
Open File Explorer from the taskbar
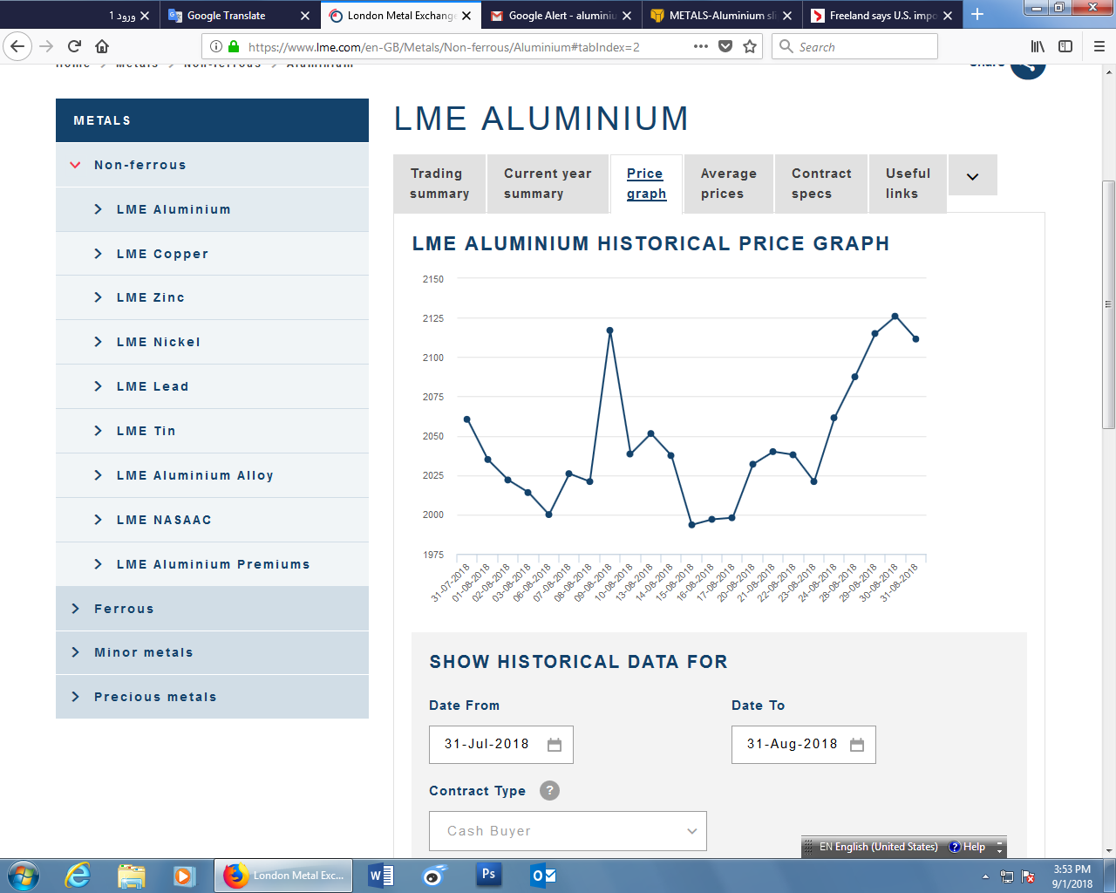131,875
